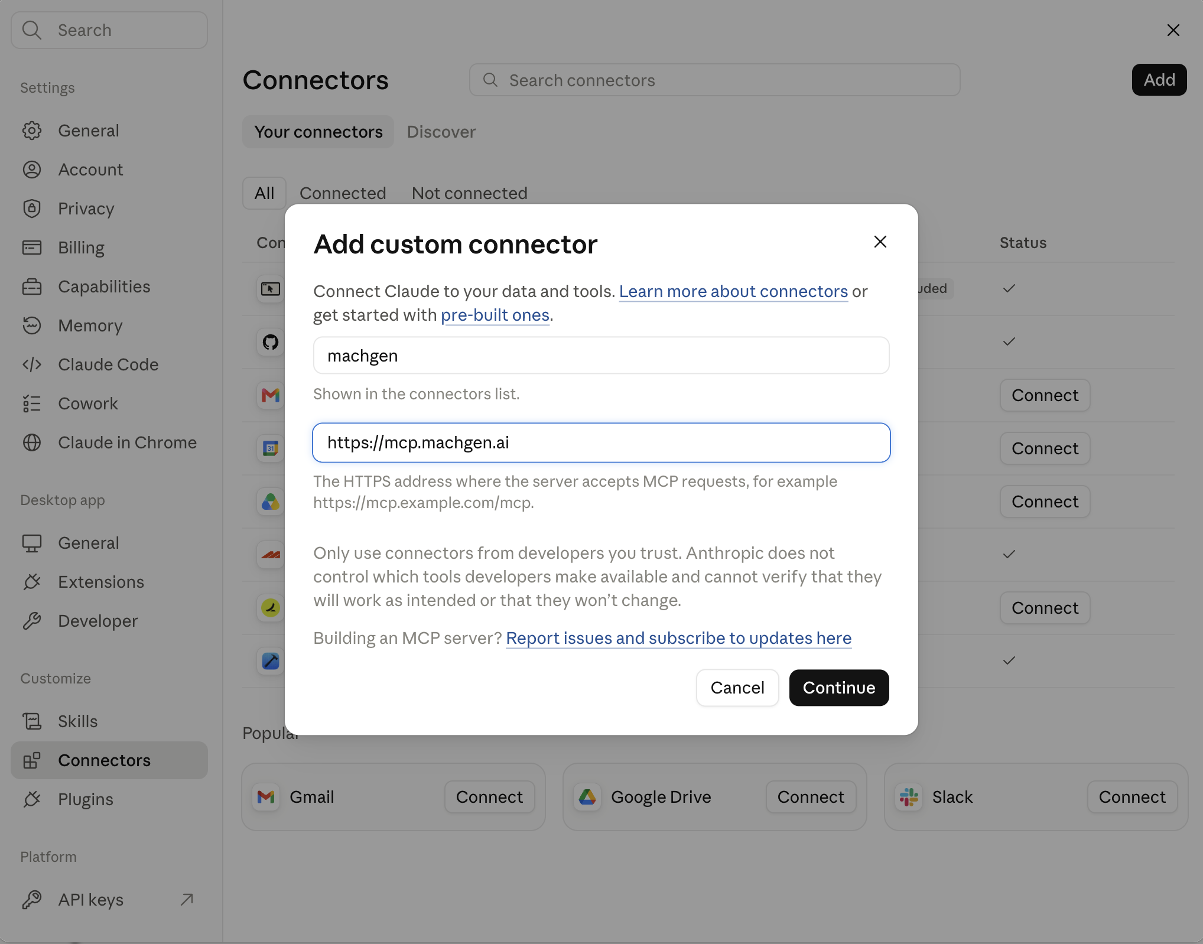Viewport: 1203px width, 944px height.
Task: Click the GitHub connector icon
Action: (x=271, y=342)
